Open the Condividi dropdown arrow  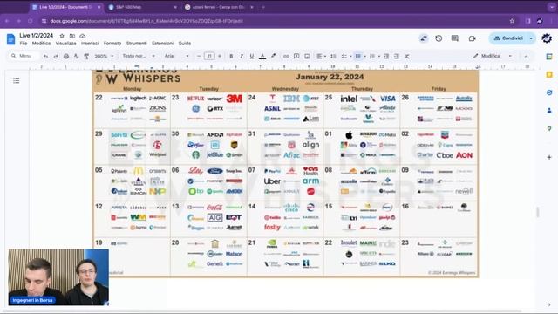pyautogui.click(x=531, y=38)
